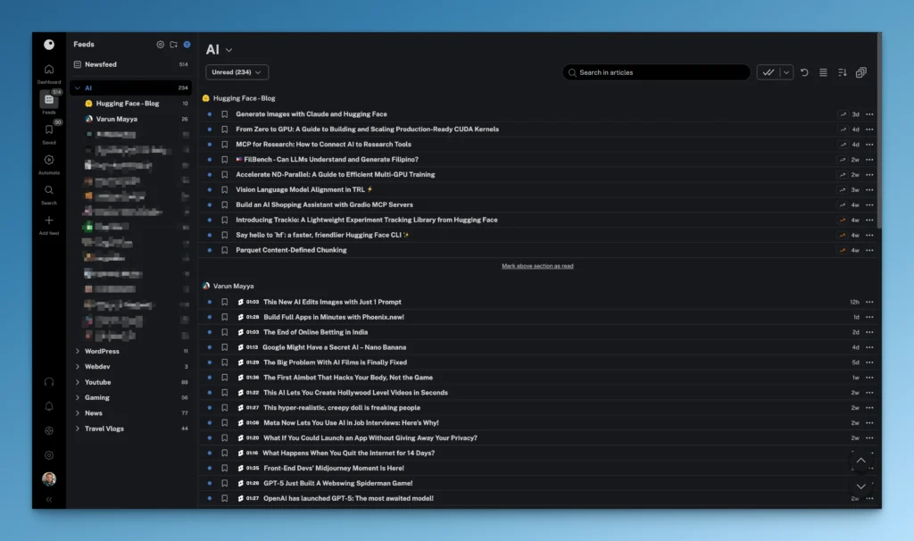Toggle unread dot for 'This New AI Edits Images'

pyautogui.click(x=209, y=302)
